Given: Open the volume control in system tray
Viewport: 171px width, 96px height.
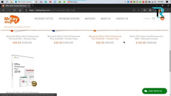Looking at the screenshot, I should point(155,2).
